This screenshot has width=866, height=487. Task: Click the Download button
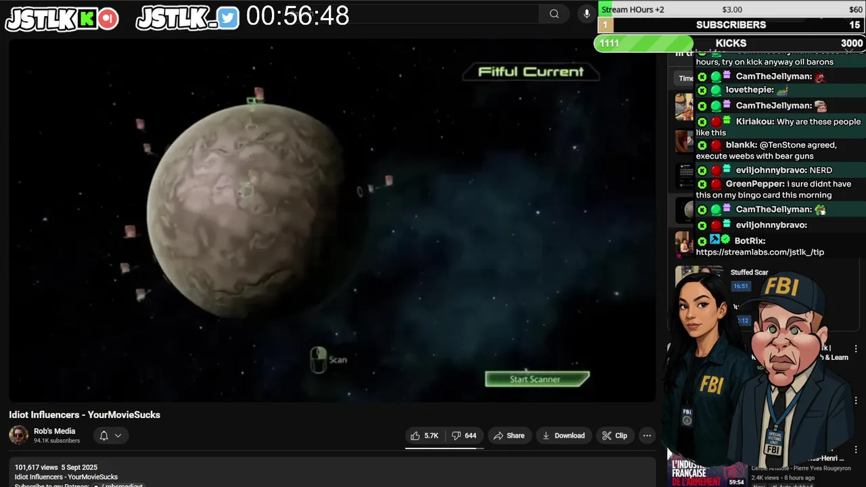[563, 436]
